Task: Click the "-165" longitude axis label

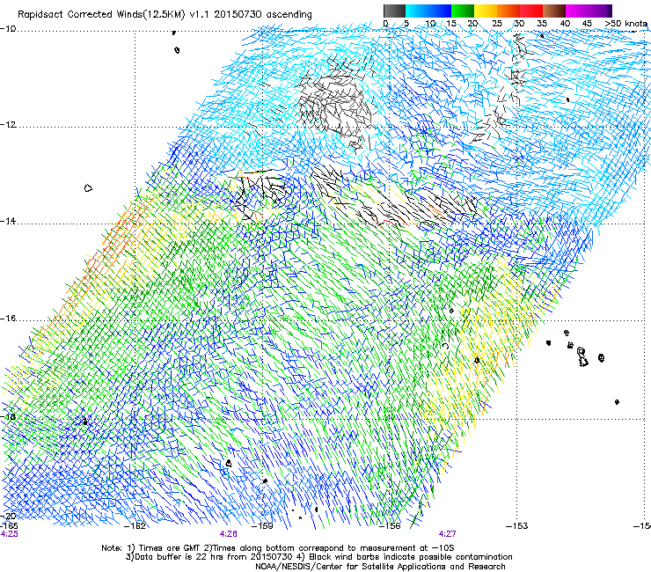Action: [9, 526]
